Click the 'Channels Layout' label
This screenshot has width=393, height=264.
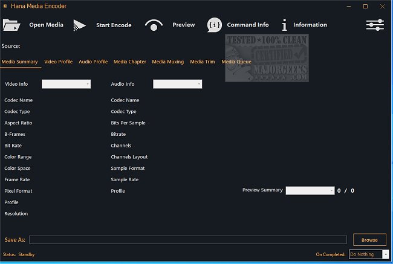tap(129, 157)
